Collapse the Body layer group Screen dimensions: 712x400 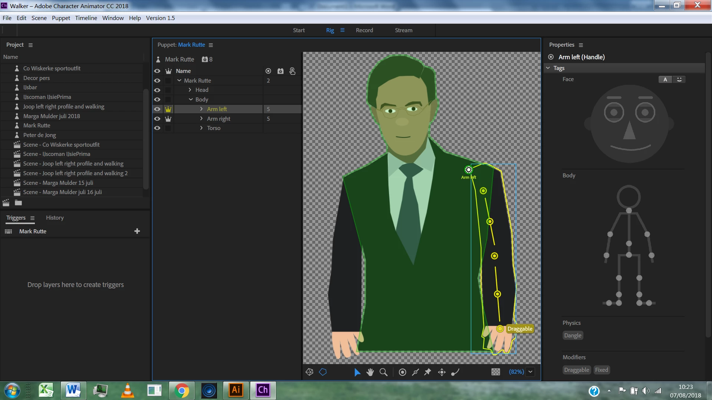191,100
